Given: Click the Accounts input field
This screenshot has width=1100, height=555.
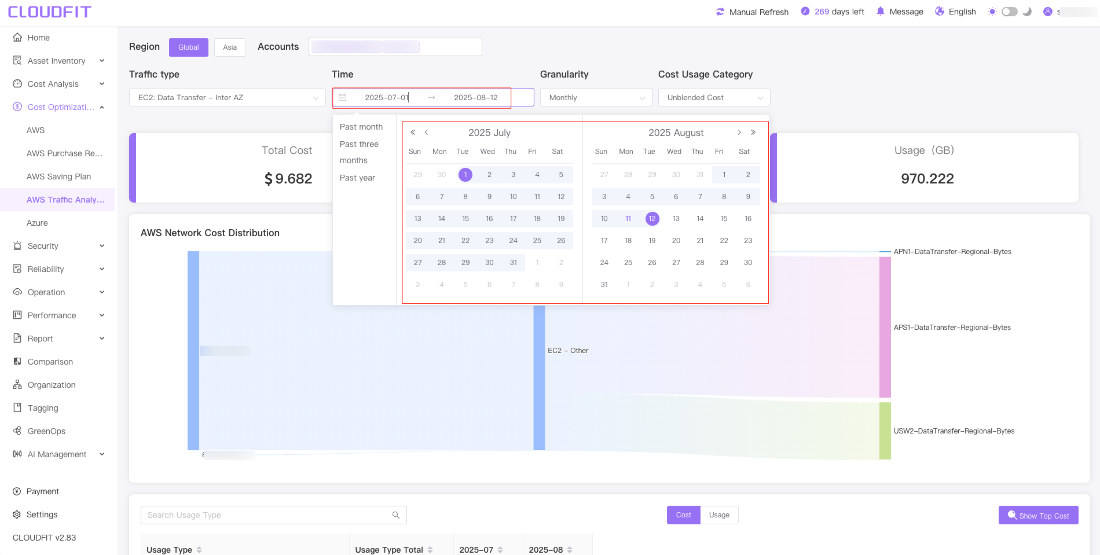Looking at the screenshot, I should coord(395,47).
